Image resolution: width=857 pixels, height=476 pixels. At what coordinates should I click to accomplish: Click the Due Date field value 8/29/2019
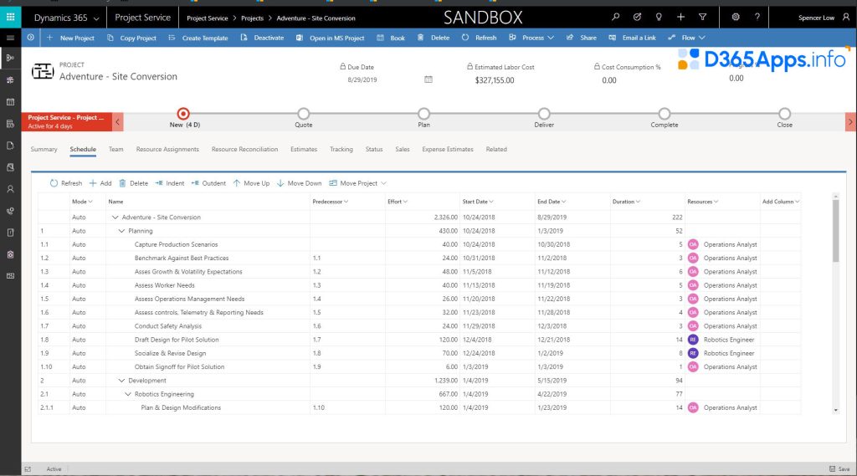[362, 79]
